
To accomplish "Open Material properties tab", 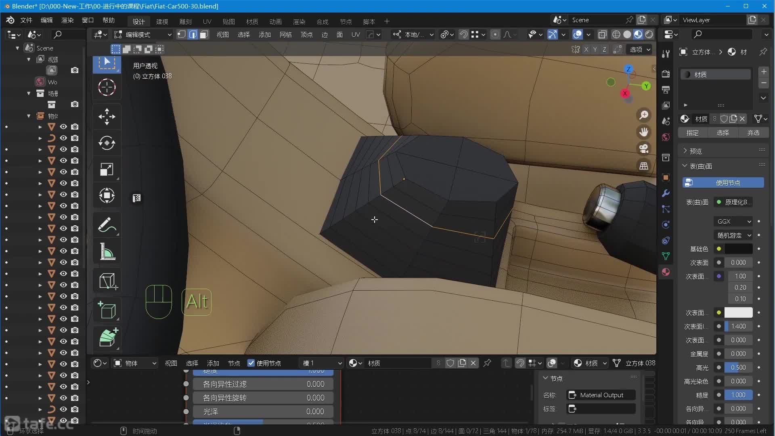I will pos(666,272).
